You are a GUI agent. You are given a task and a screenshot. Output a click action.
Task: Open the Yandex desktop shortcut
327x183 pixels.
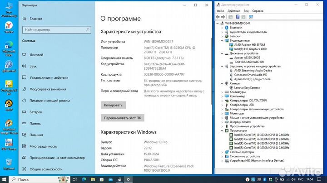9,27
